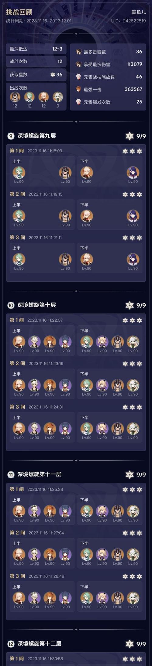The image size is (152, 666).
Task: Select Floor 9 Chamber 1 下半 purple-haired character
Action: [133, 172]
